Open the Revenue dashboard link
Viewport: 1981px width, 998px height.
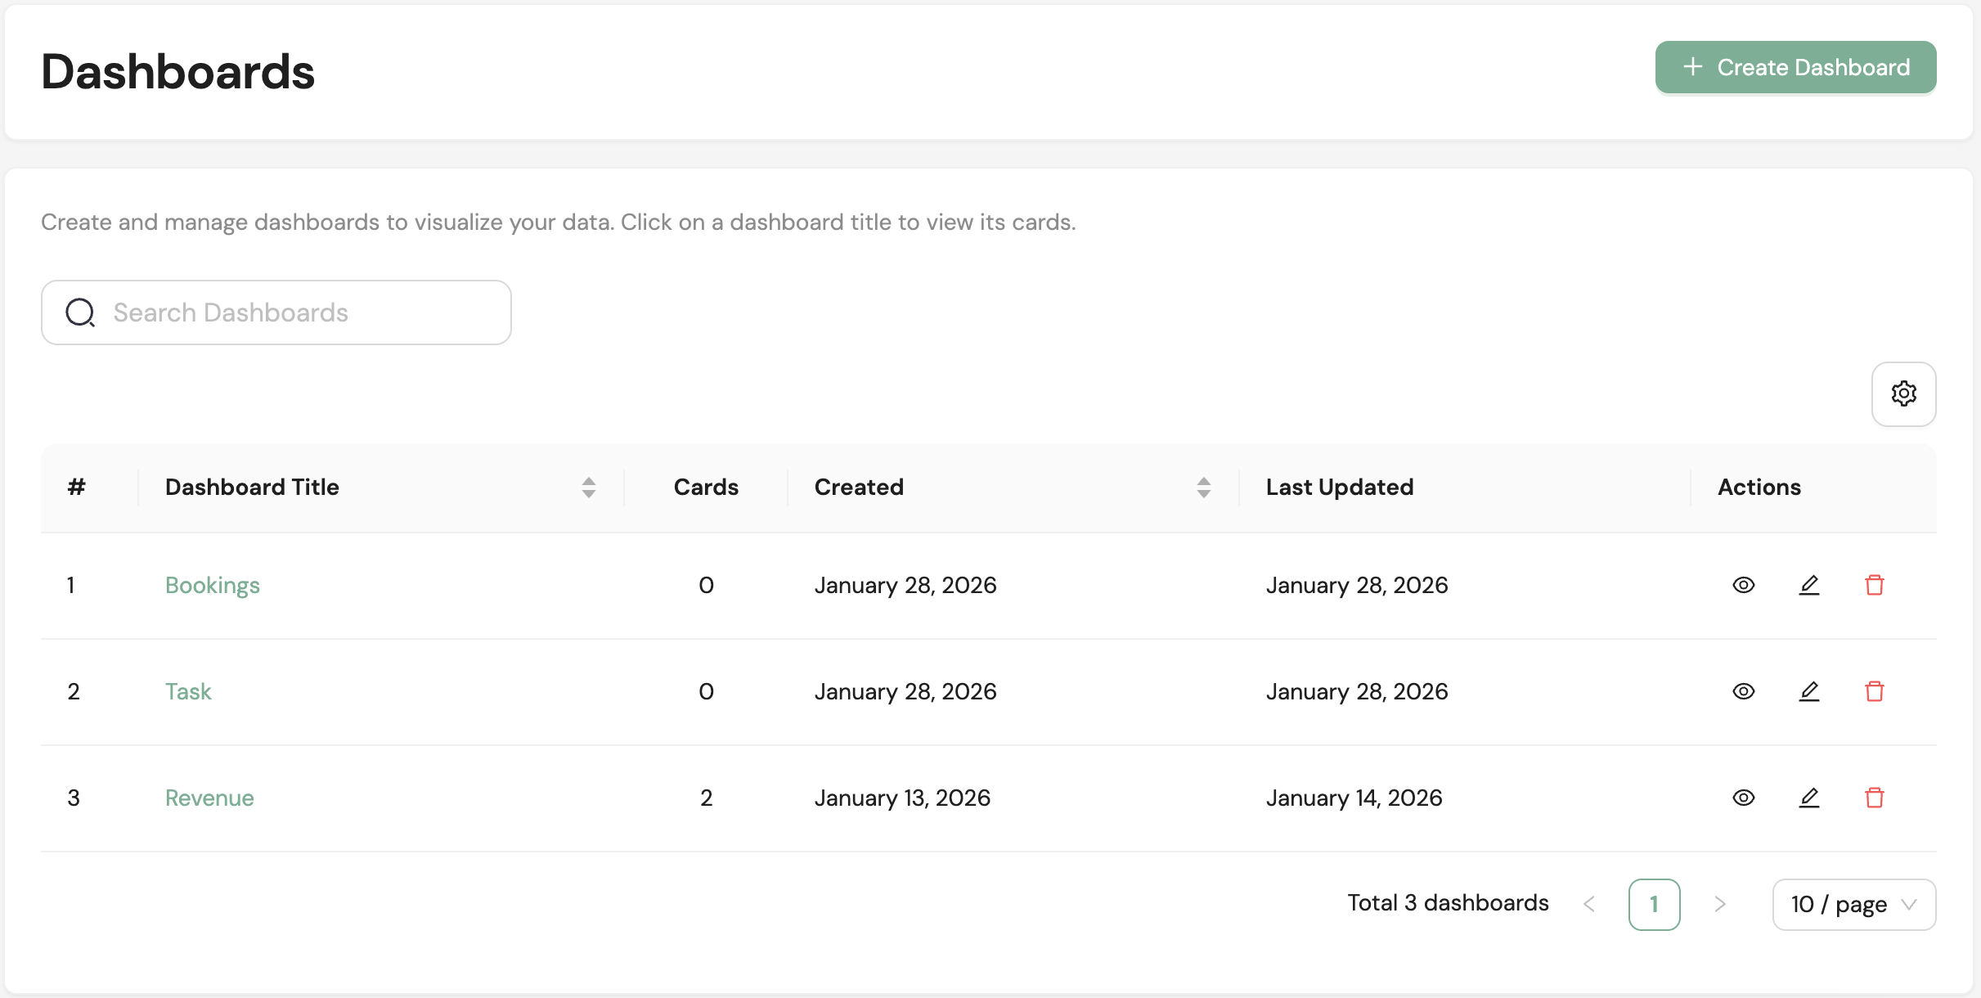click(209, 798)
